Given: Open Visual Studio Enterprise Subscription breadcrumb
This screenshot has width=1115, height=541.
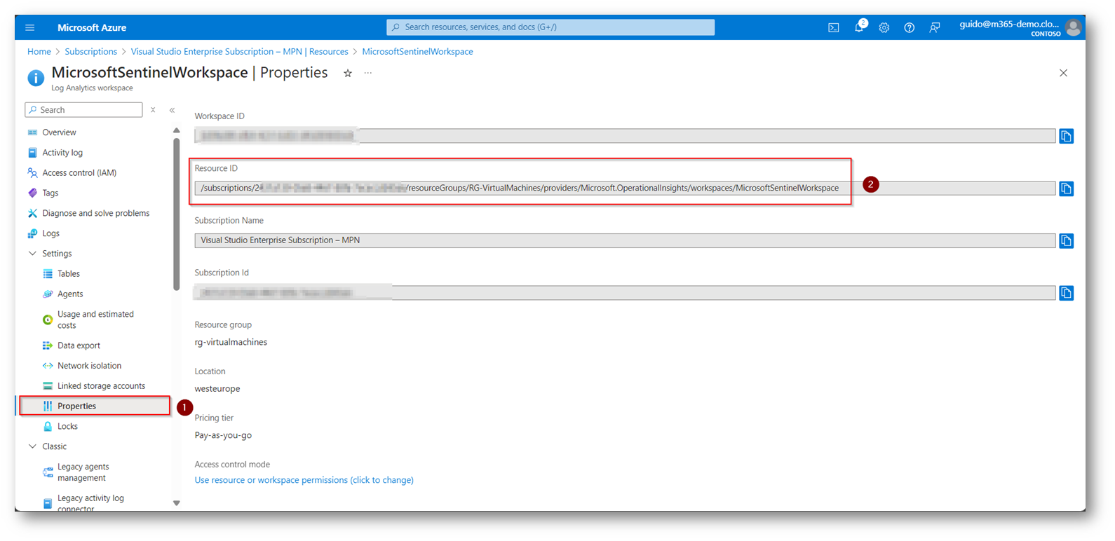Looking at the screenshot, I should (x=240, y=52).
